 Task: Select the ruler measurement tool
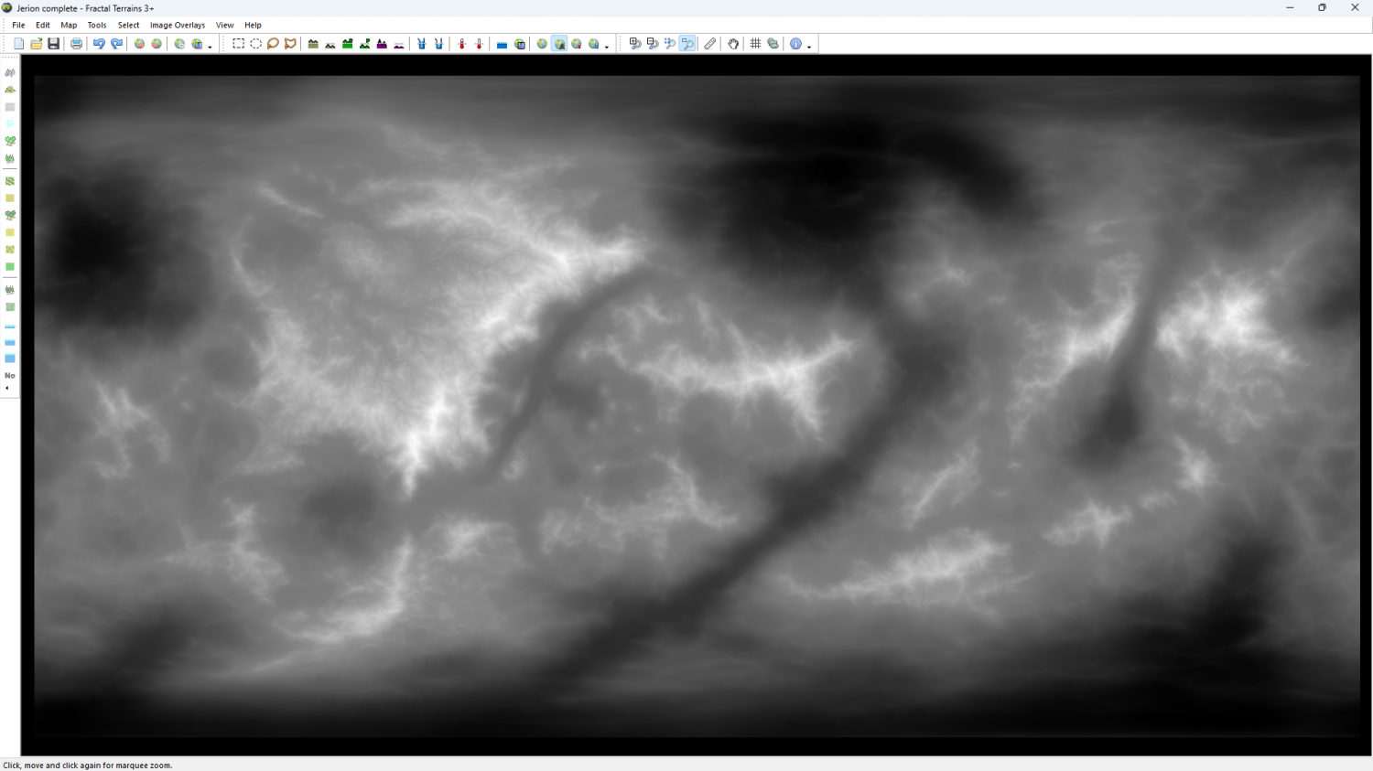[710, 44]
